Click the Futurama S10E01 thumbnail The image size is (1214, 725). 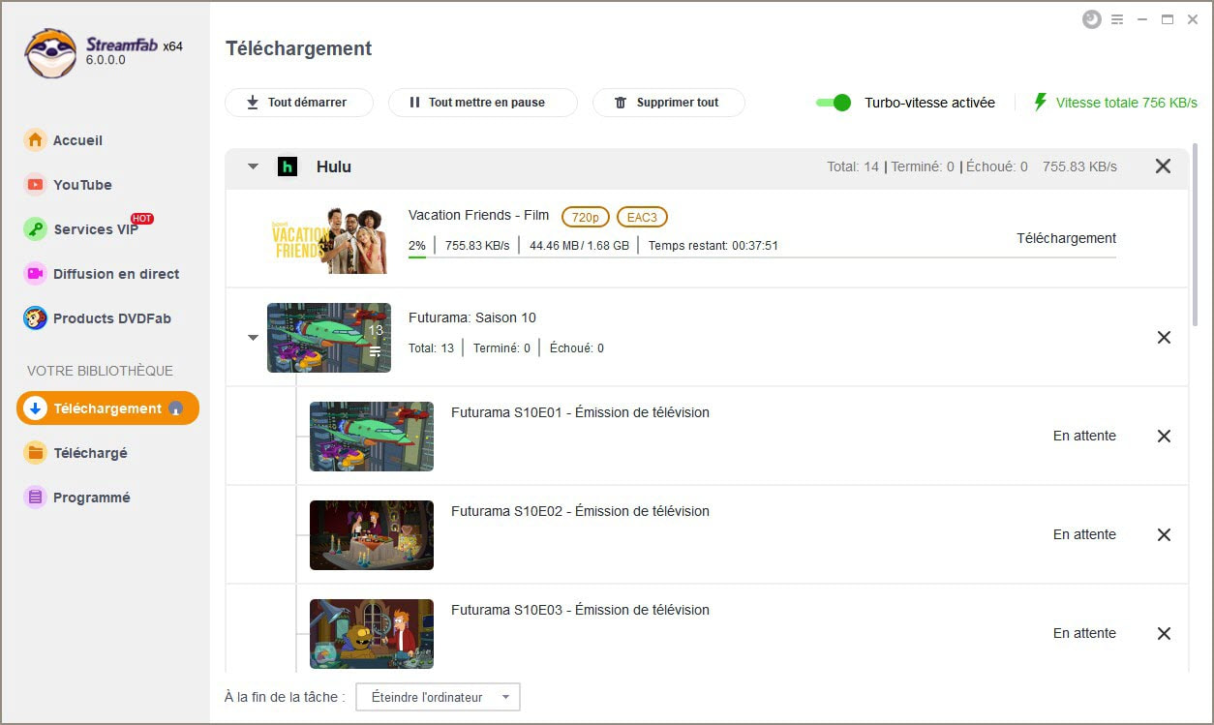[x=372, y=437]
